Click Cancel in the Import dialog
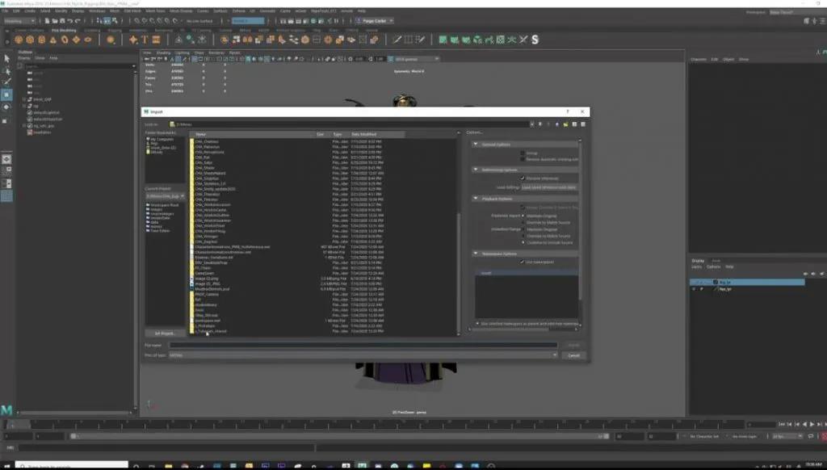This screenshot has height=470, width=827. click(573, 355)
